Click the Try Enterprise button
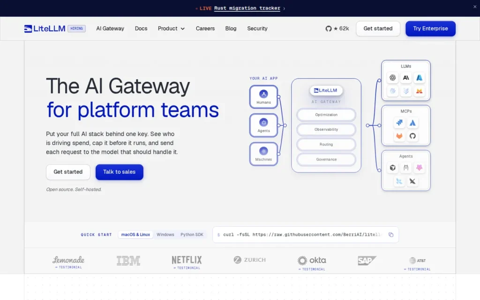Image resolution: width=480 pixels, height=300 pixels. (430, 29)
